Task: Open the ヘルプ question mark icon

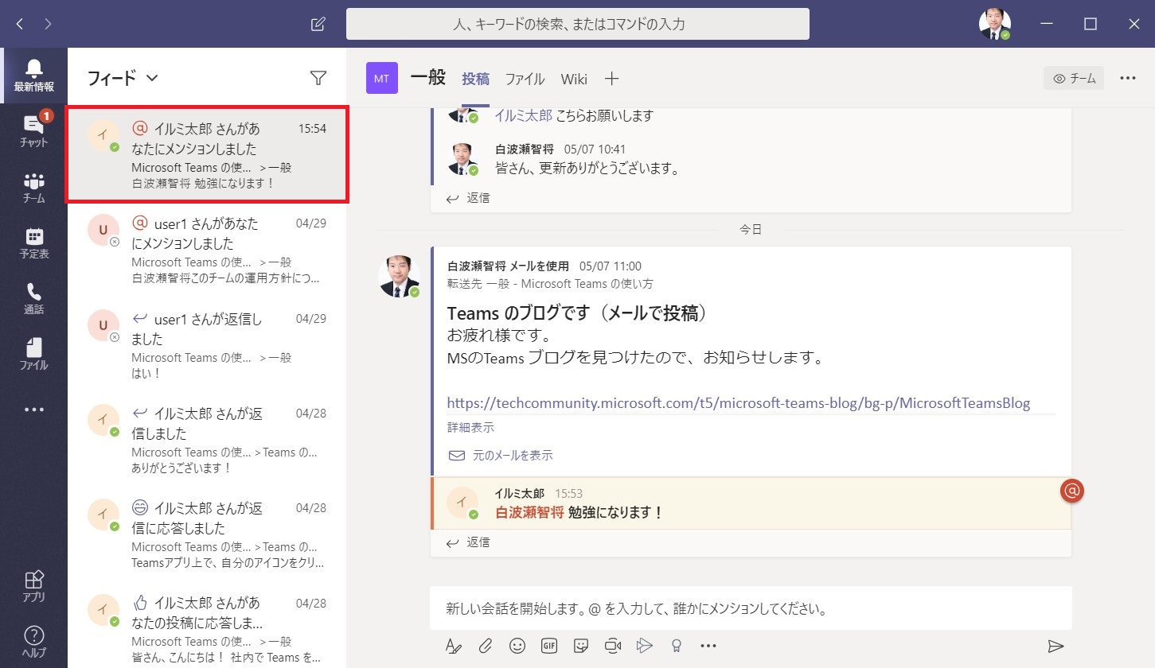Action: pos(33,642)
